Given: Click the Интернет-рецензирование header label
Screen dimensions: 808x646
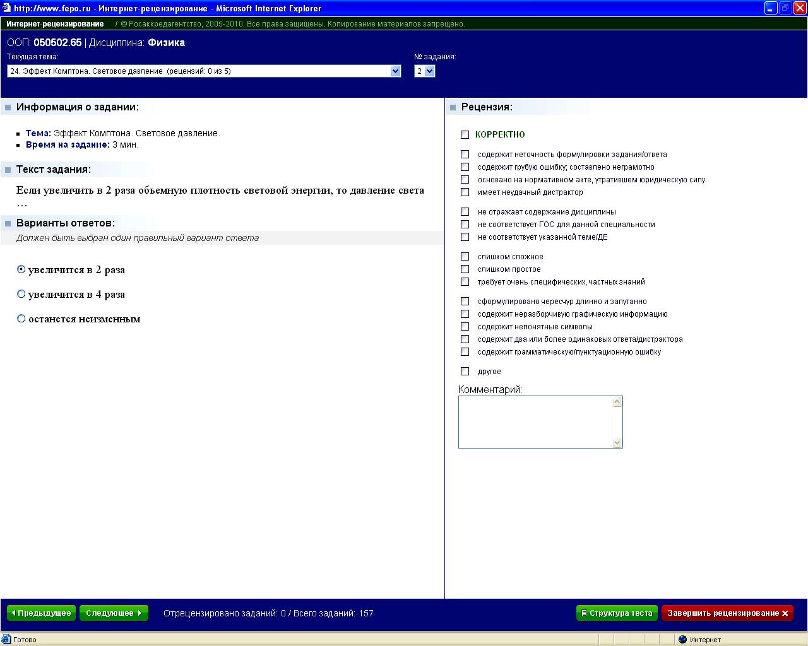Looking at the screenshot, I should coord(55,24).
